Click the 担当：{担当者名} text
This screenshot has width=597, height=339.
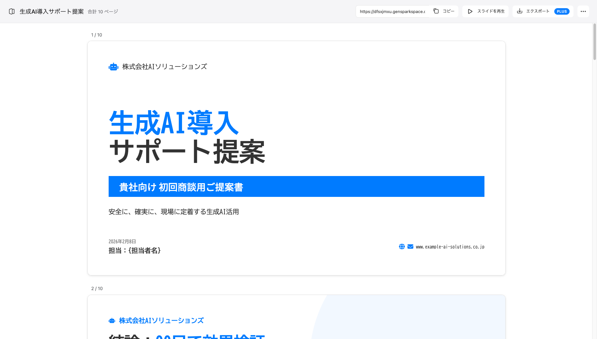[135, 250]
